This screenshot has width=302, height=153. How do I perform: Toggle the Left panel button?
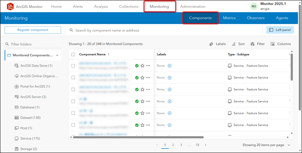(280, 30)
